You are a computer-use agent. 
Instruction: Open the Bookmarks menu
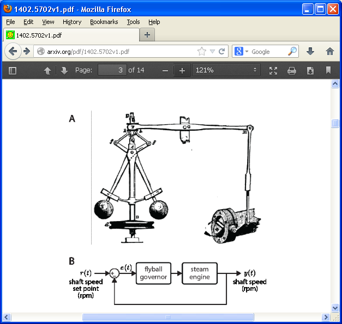pyautogui.click(x=104, y=22)
